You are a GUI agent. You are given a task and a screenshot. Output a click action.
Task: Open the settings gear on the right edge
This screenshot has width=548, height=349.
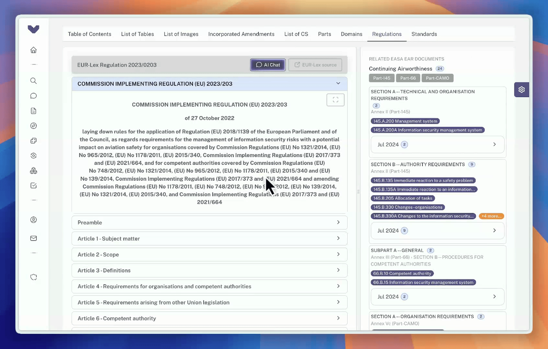[x=521, y=90]
